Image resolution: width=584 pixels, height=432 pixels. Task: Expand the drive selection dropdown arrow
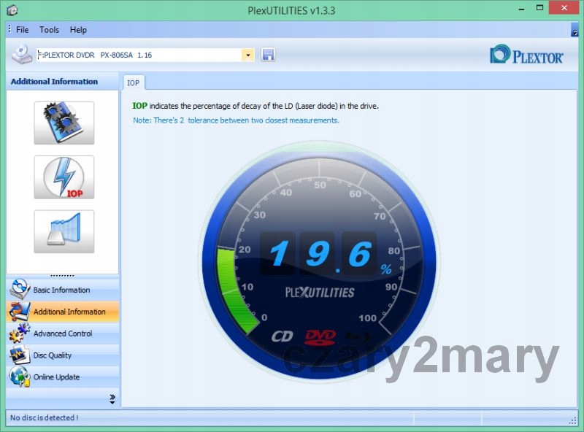click(x=247, y=55)
